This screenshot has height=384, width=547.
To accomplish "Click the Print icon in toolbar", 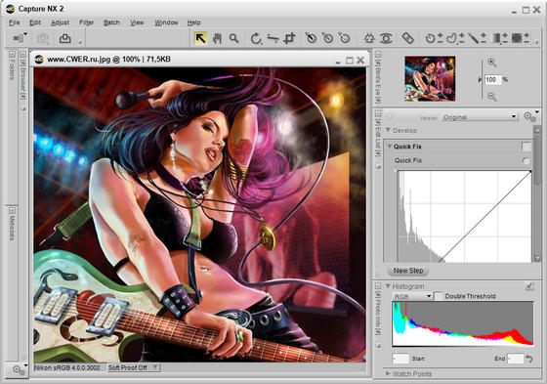I will 64,38.
